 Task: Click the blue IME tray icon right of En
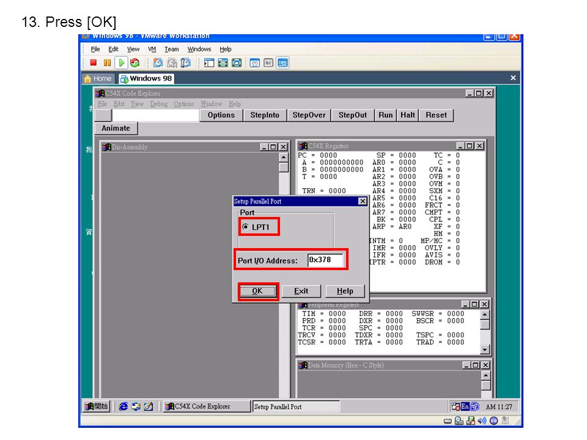474,406
